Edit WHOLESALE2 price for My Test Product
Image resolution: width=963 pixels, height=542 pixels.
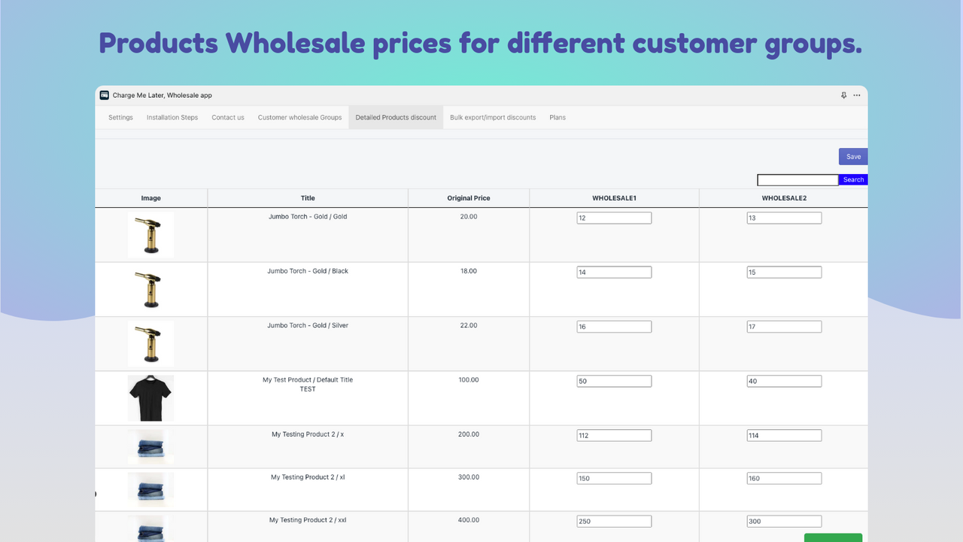coord(784,381)
